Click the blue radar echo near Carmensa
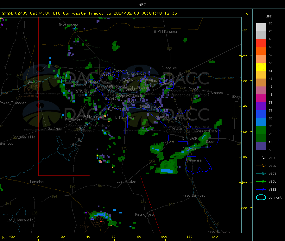This screenshot has height=241, width=285. point(167,171)
